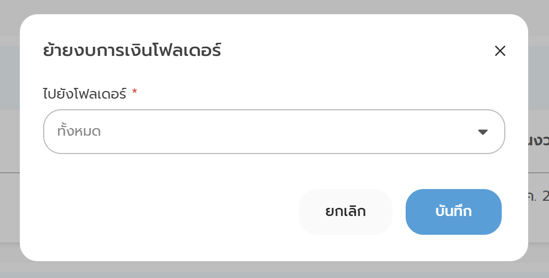Focus the rounded ทั้งหมด select box

click(x=274, y=132)
